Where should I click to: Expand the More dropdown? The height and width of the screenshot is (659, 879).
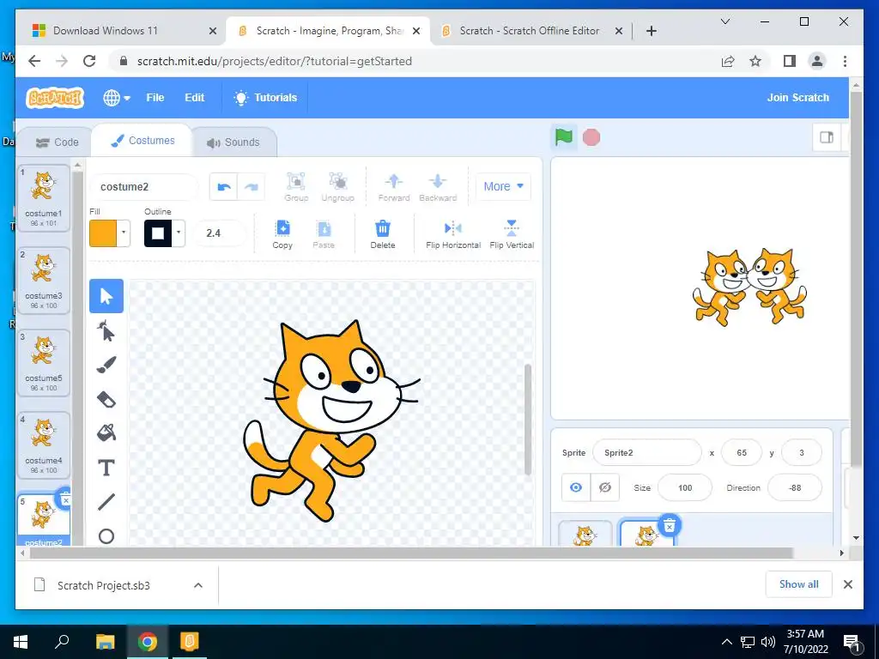pos(503,186)
